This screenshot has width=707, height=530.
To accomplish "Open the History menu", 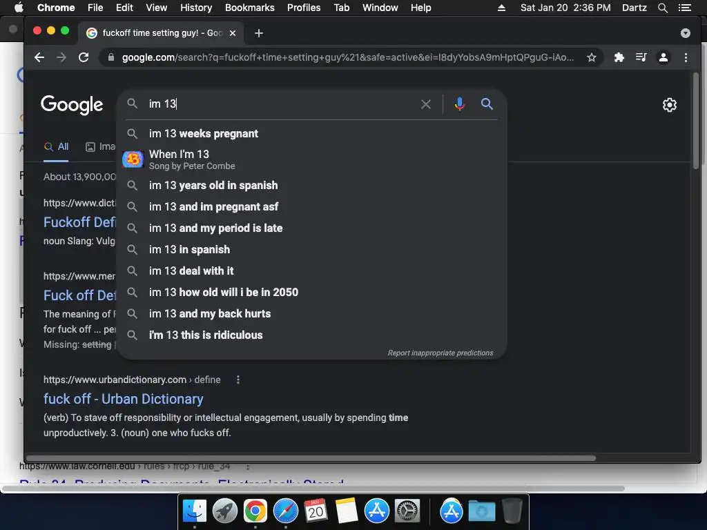I will [195, 8].
